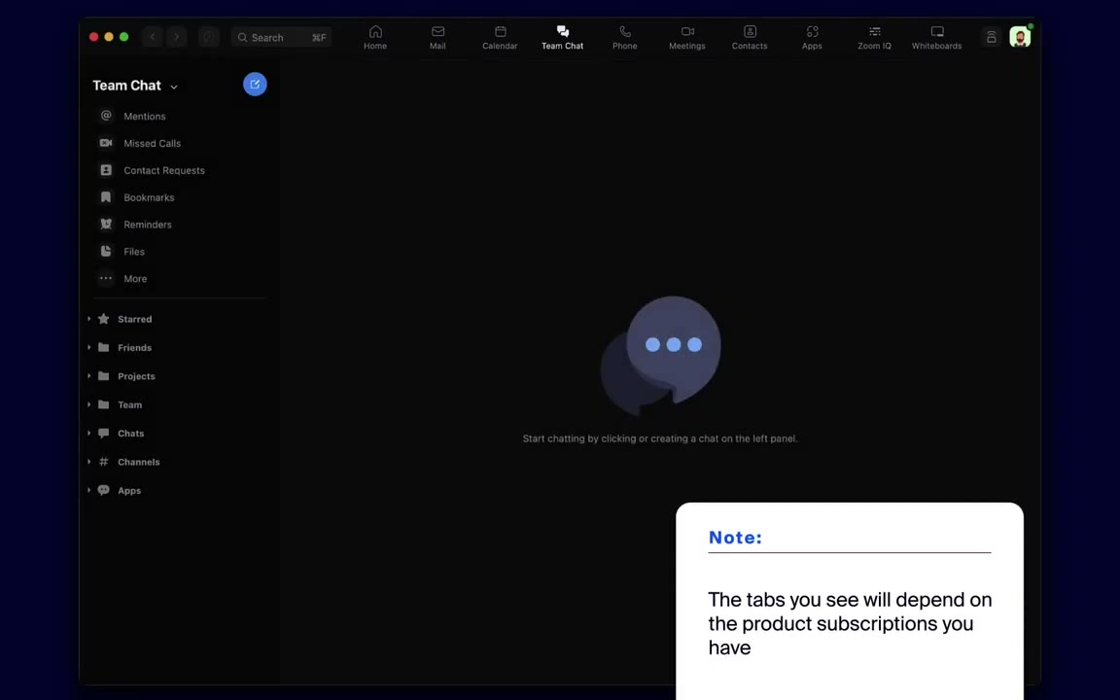Select the Team Chat tab
The width and height of the screenshot is (1120, 700).
(562, 37)
